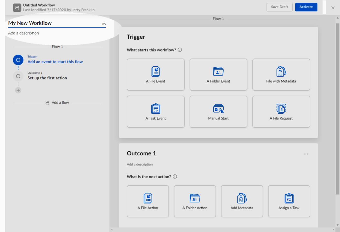Open info tooltip beside What starts this workflow
Viewport: 340px width, 232px height.
click(180, 50)
